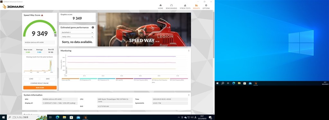The width and height of the screenshot is (329, 120).
Task: Launch Microsoft Edge from left taskbar
Action: (x=58, y=117)
